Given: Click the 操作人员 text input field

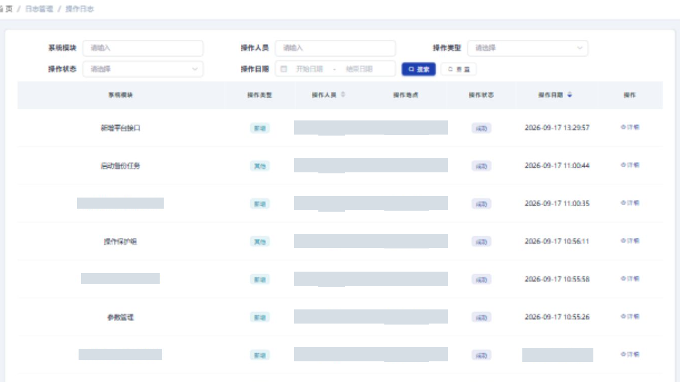Looking at the screenshot, I should point(335,48).
